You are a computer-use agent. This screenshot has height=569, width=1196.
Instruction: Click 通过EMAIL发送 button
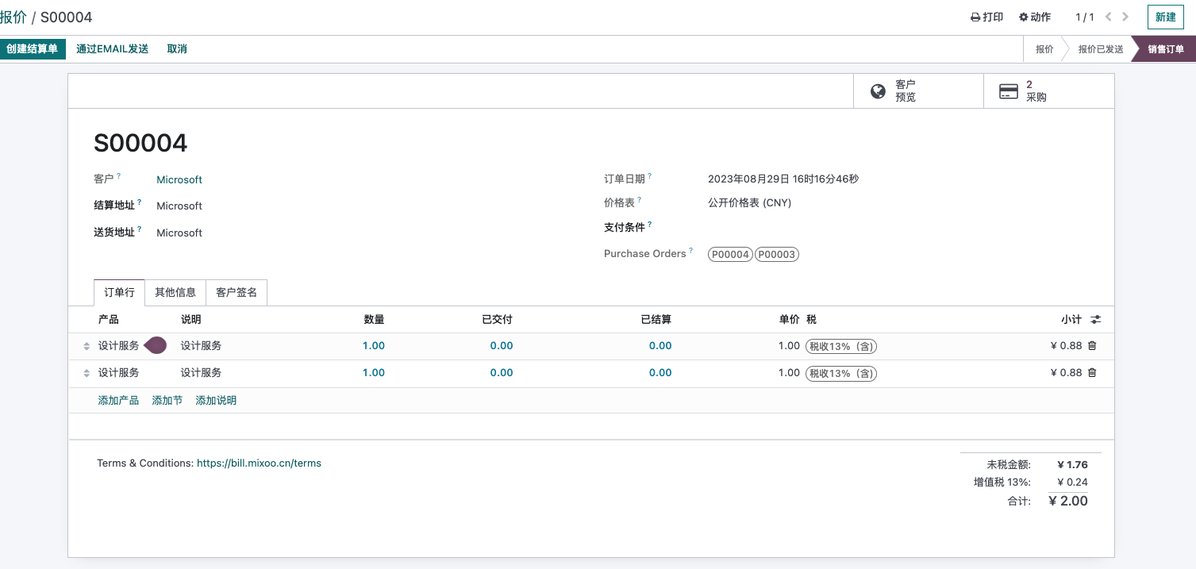[112, 49]
